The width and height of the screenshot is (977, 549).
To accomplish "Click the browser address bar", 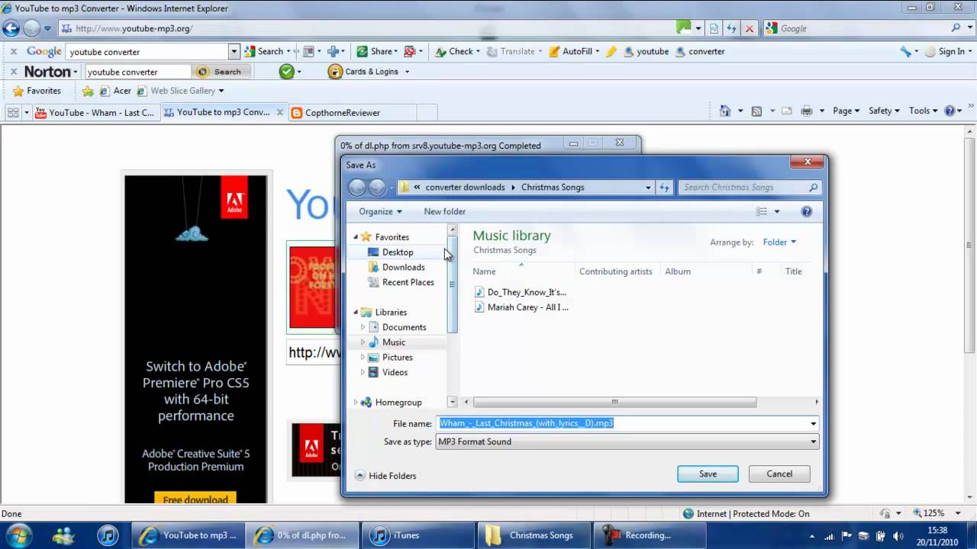I will coord(366,28).
